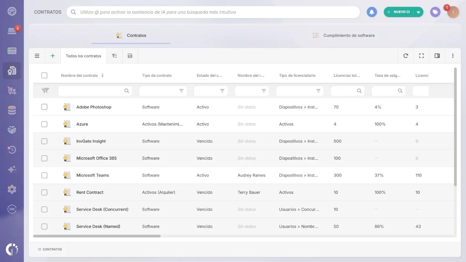The width and height of the screenshot is (466, 262).
Task: Open the Adobe Photoshop contract
Action: [94, 107]
